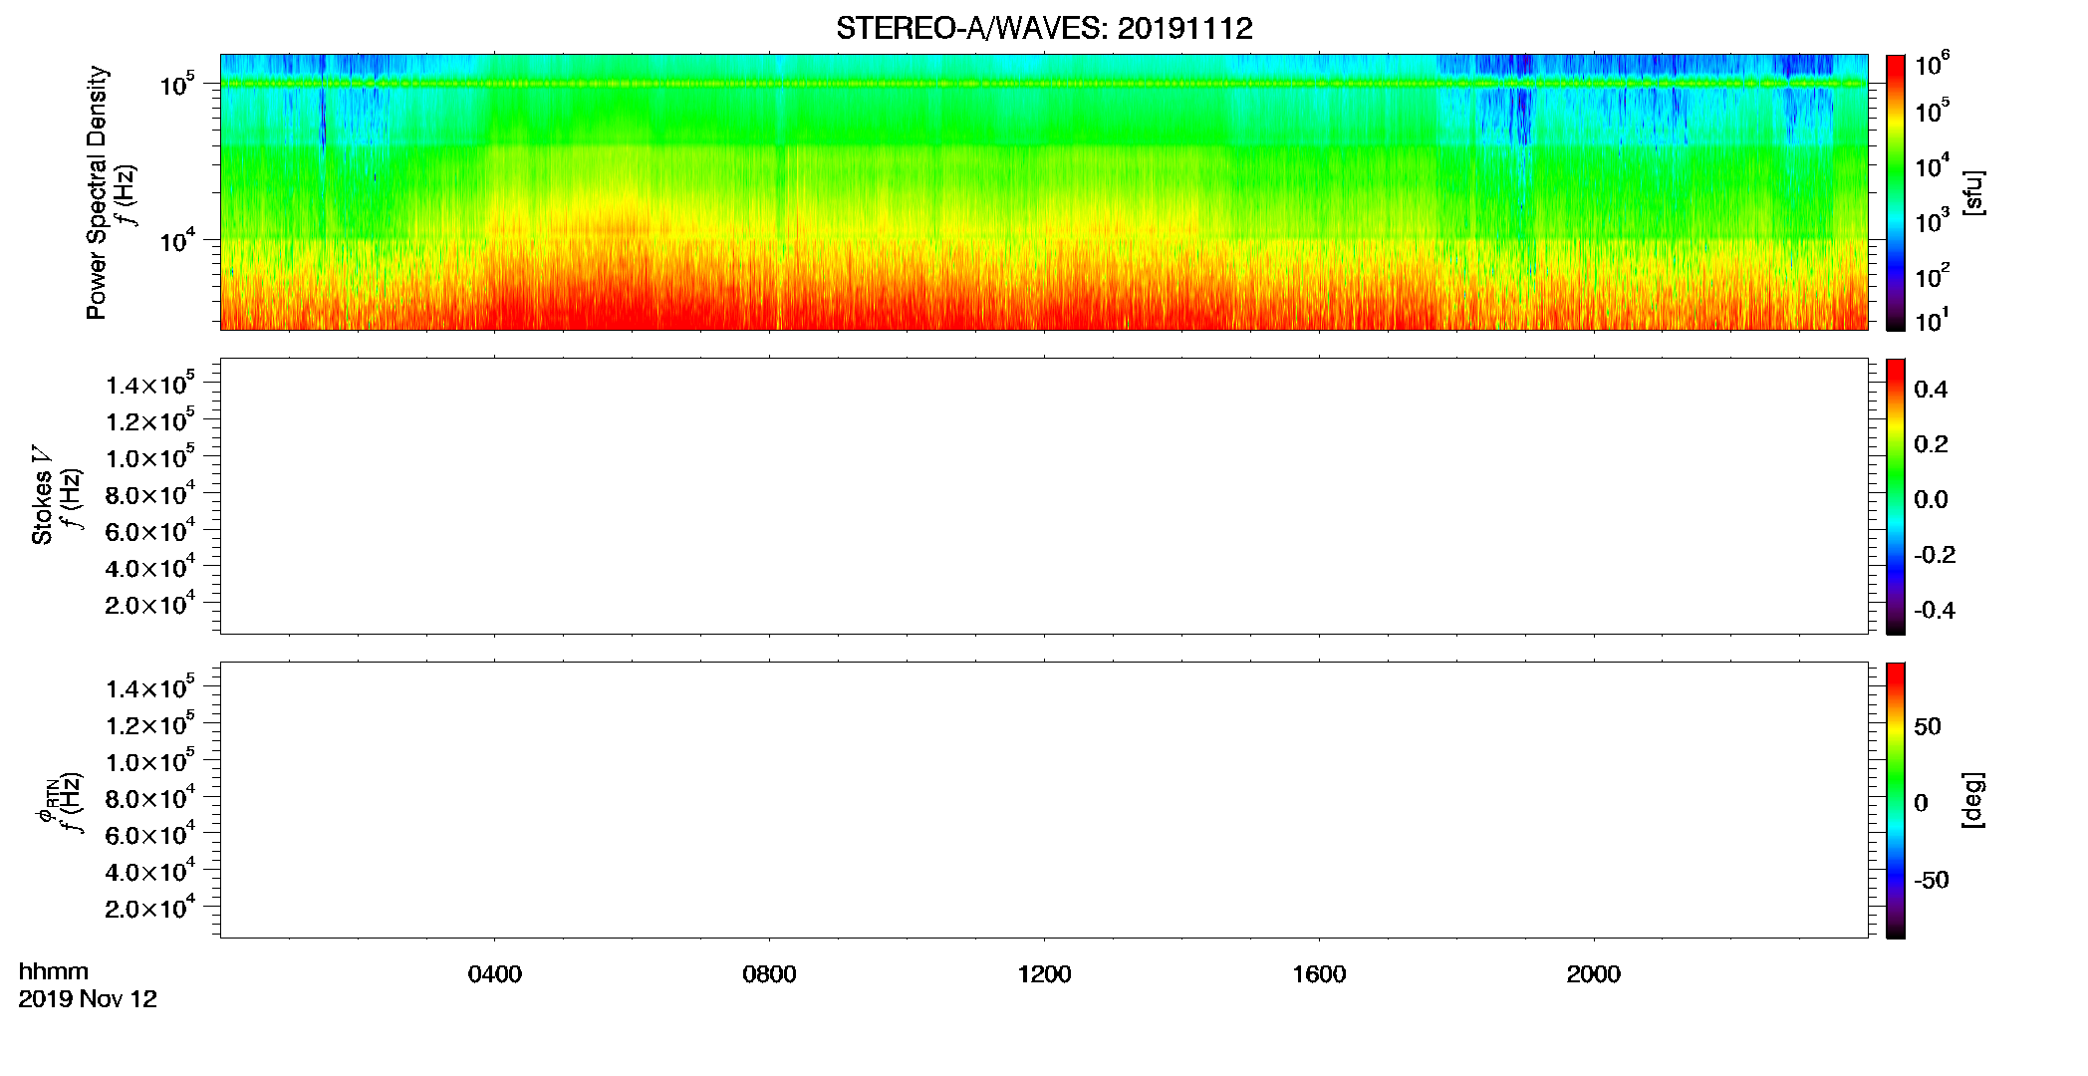2088x1076 pixels.
Task: Select the 0400 time axis label
Action: click(x=494, y=974)
